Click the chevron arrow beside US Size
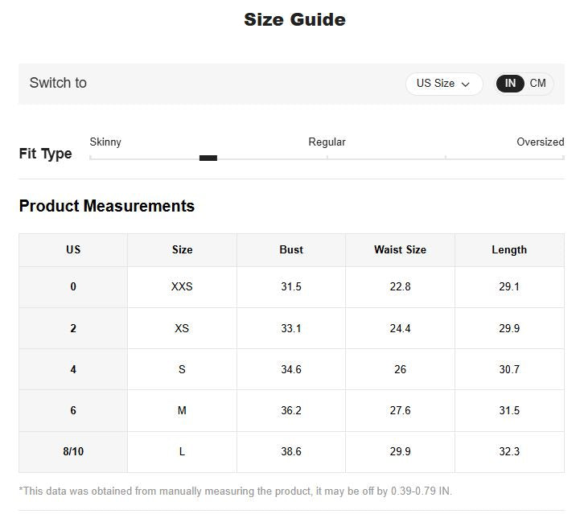This screenshot has height=514, width=584. click(x=466, y=84)
